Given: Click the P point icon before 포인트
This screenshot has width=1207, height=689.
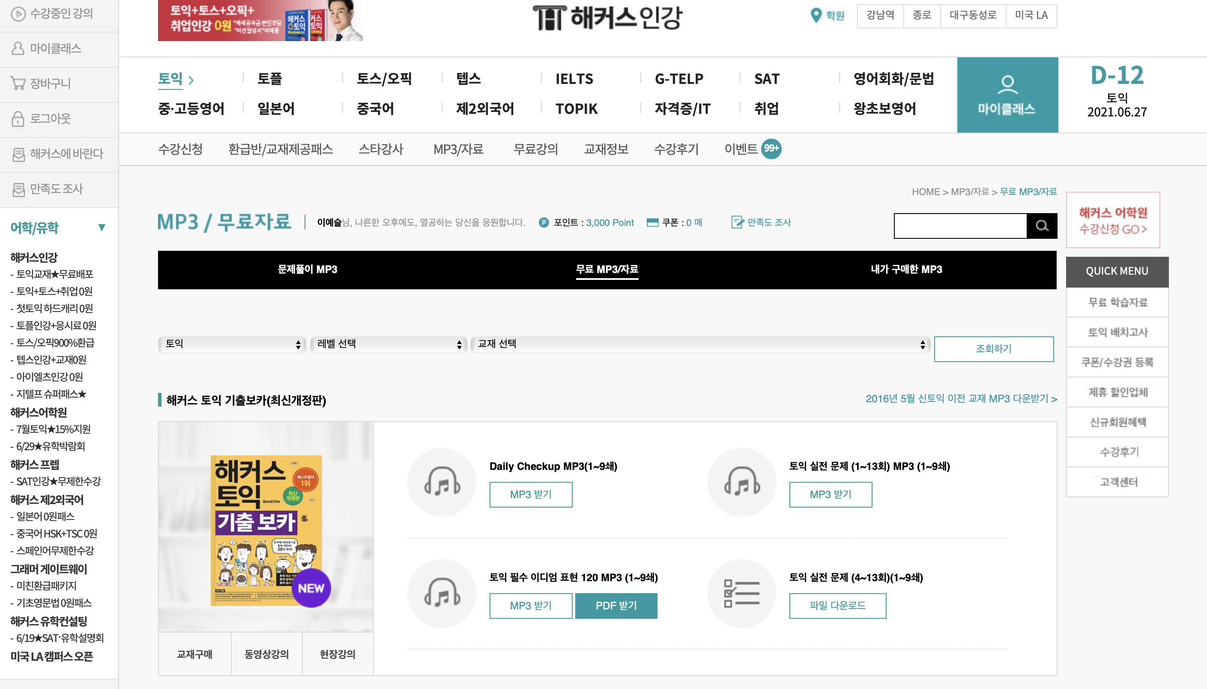Looking at the screenshot, I should (x=544, y=223).
